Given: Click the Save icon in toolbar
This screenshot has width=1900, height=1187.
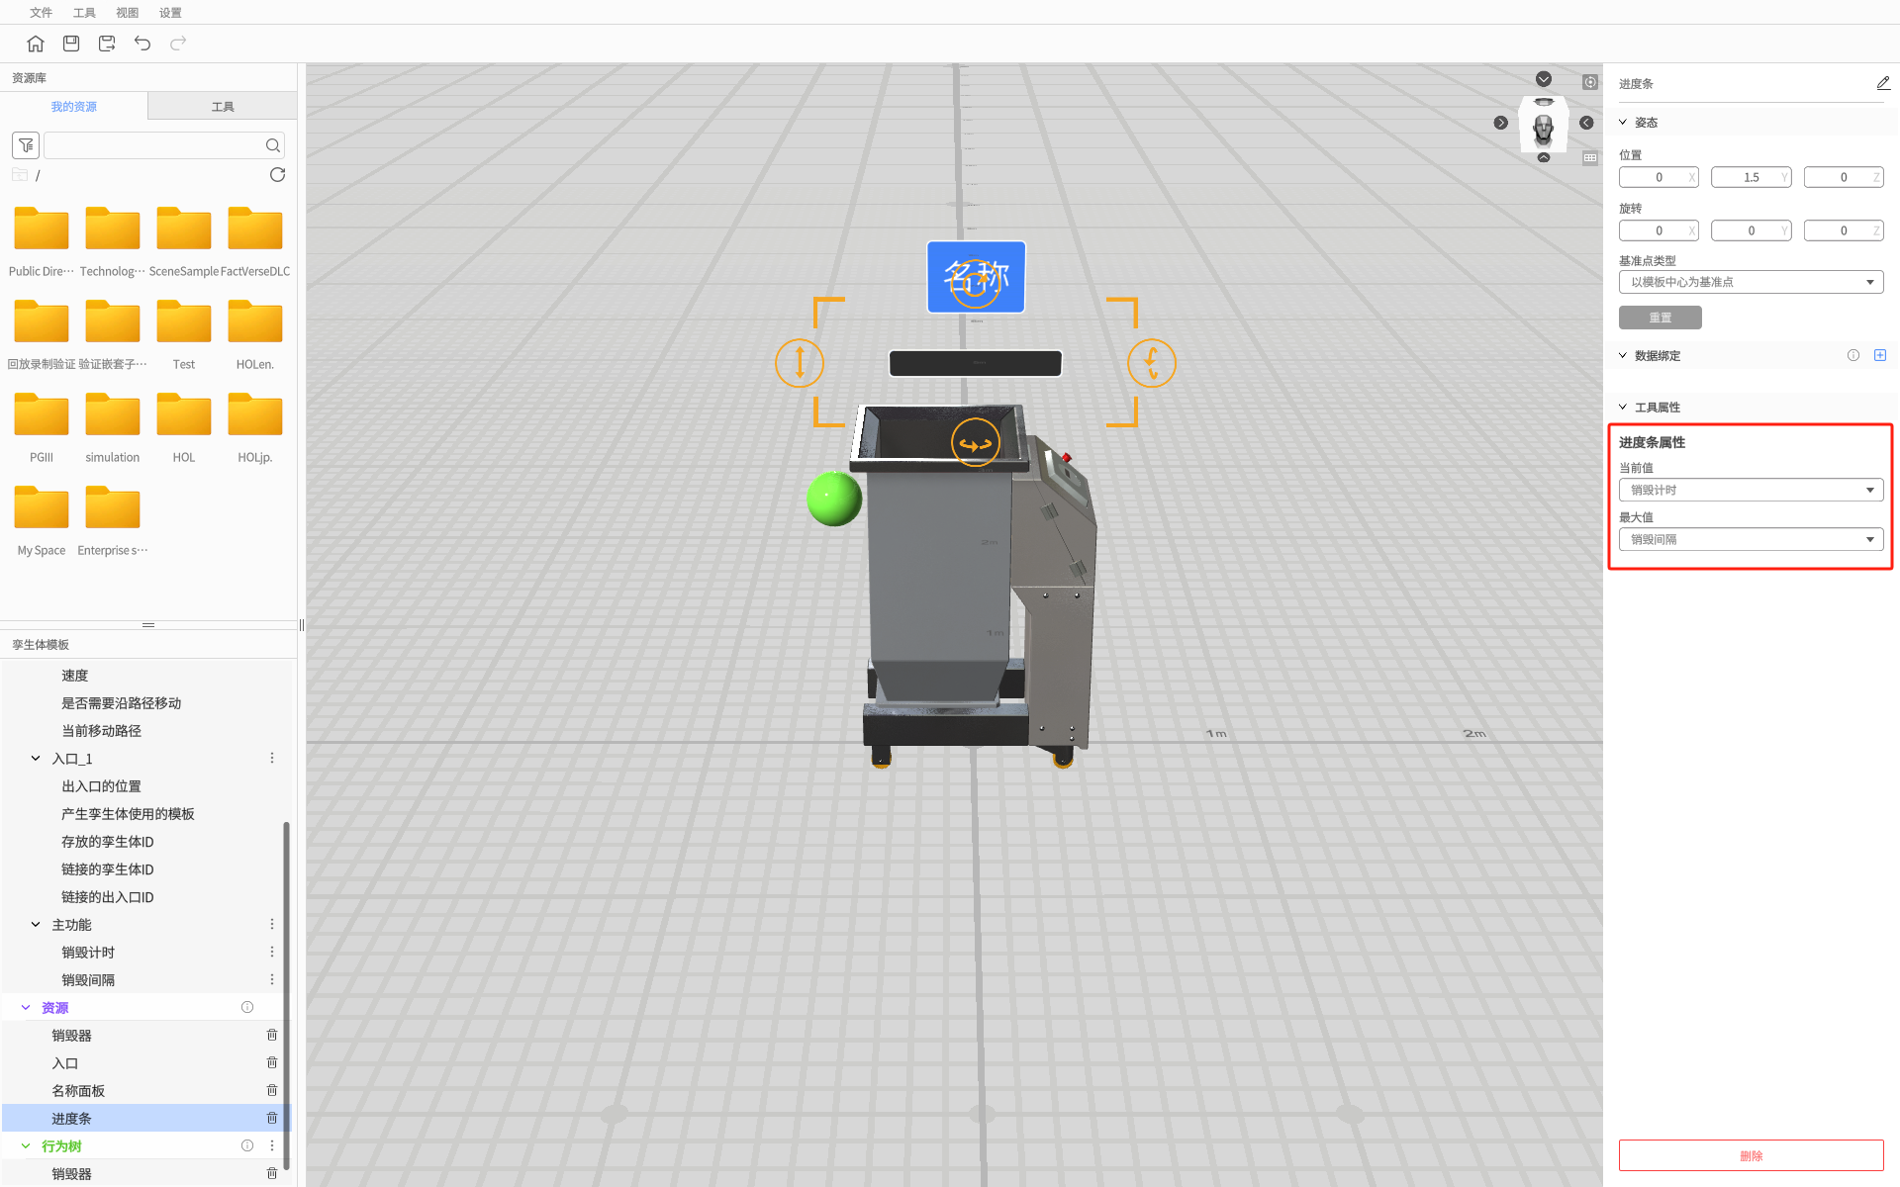Looking at the screenshot, I should 71,44.
